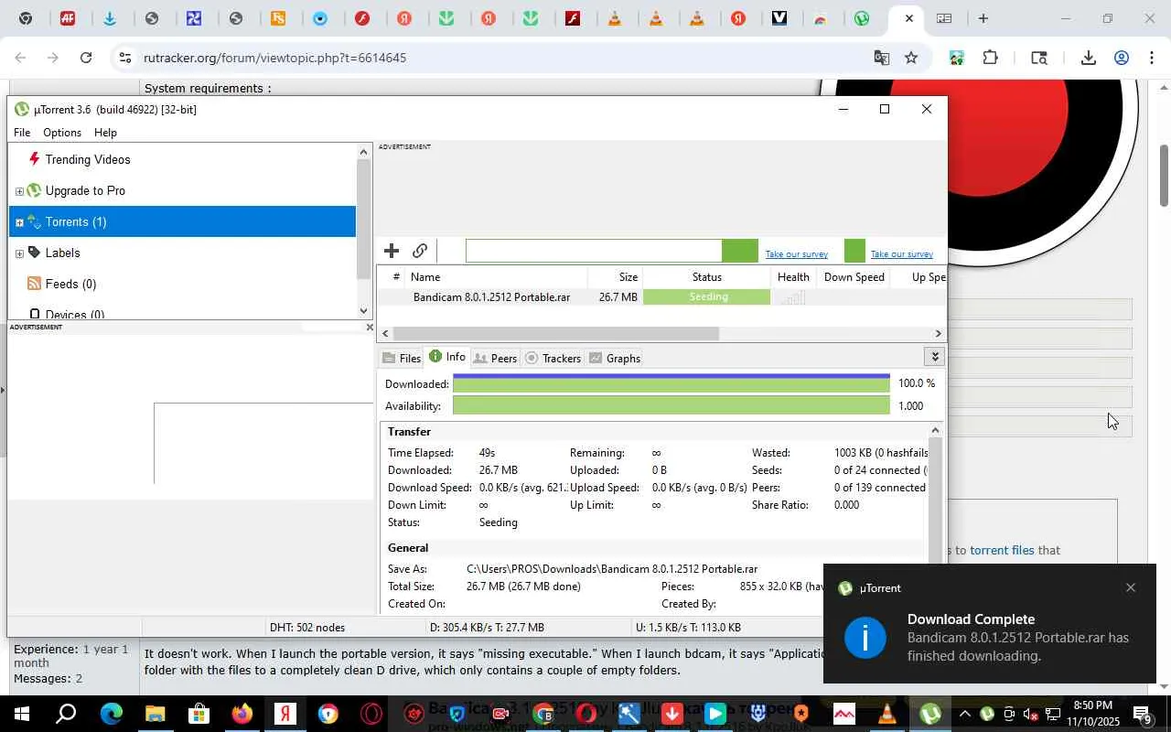Open File Explorer from the taskbar
This screenshot has height=732, width=1171.
click(155, 714)
